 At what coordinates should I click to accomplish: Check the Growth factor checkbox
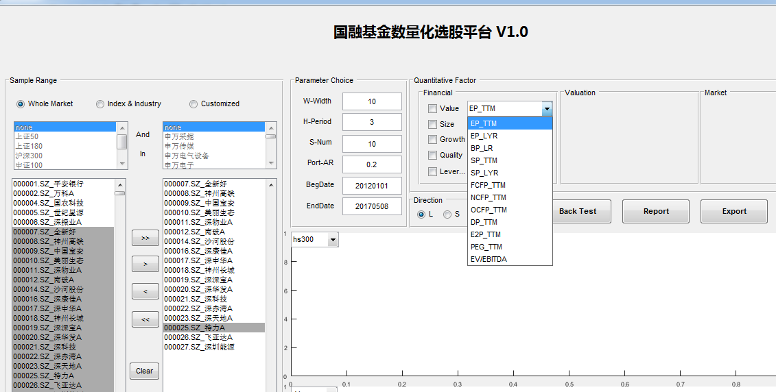point(432,139)
